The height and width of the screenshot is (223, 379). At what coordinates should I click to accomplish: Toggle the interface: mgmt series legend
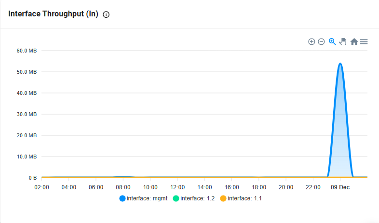click(x=143, y=198)
